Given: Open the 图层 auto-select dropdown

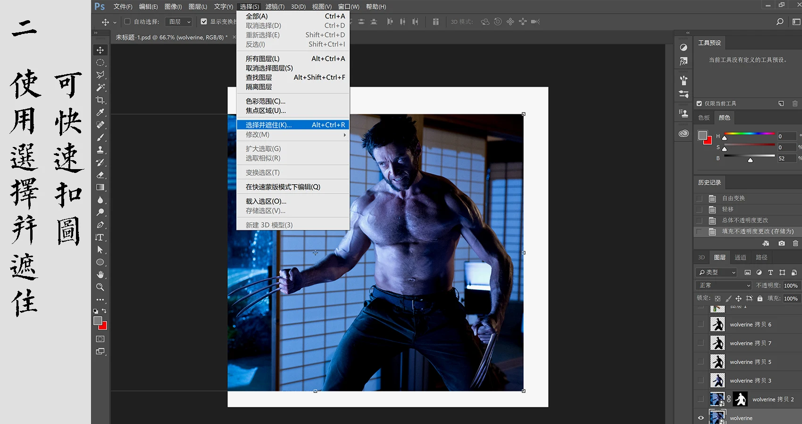Looking at the screenshot, I should [x=179, y=22].
